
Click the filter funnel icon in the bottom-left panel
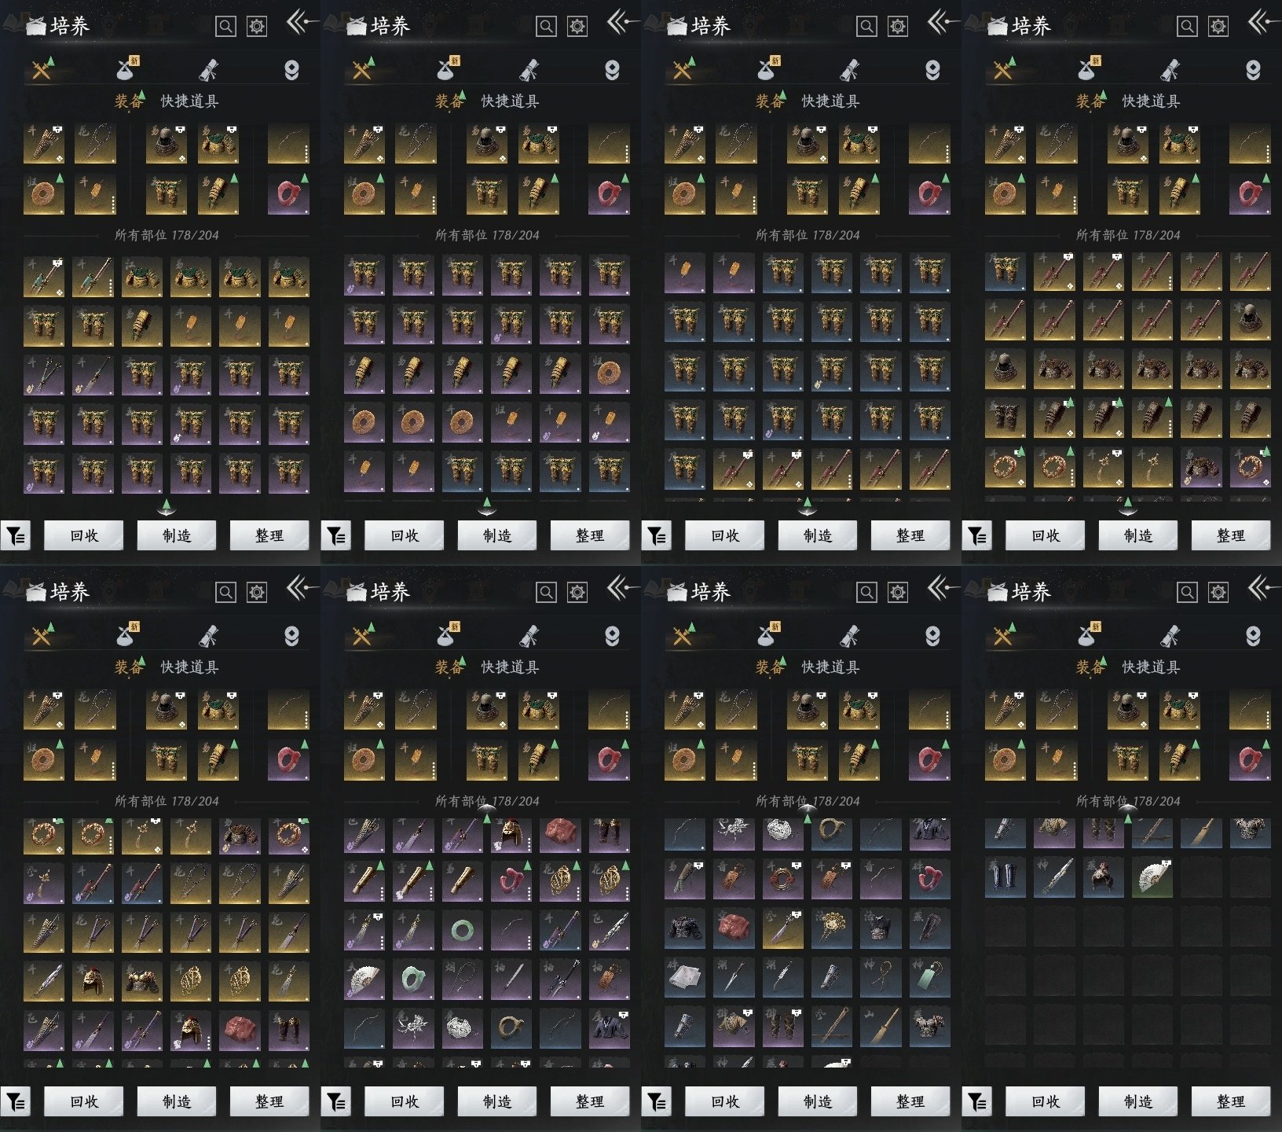(16, 1102)
